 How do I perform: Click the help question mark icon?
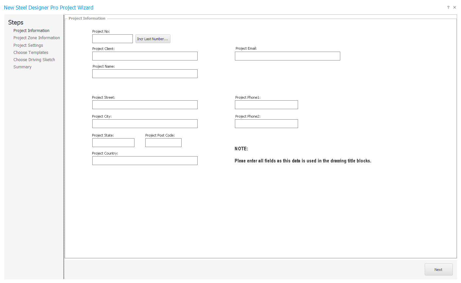coord(448,7)
